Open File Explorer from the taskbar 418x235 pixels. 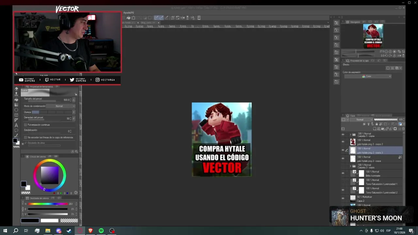(48, 231)
